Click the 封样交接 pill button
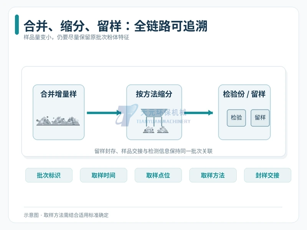This screenshot has height=230, width=307. pos(267,175)
